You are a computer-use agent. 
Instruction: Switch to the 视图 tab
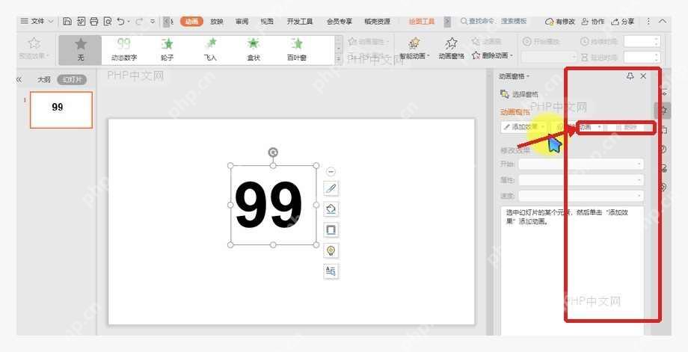pyautogui.click(x=267, y=22)
